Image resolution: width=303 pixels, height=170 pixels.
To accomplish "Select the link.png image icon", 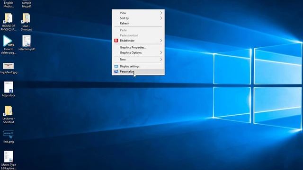I will coord(9,135).
